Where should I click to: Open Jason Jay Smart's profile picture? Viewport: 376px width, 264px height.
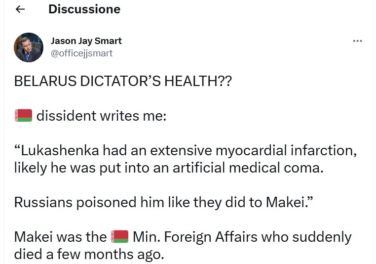tap(29, 47)
